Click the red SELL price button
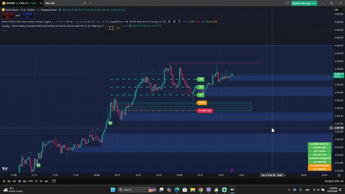Viewport: 345px width, 194px height. [x=8, y=16]
